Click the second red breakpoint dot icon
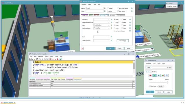The image size is (185, 104). pyautogui.click(x=55, y=59)
